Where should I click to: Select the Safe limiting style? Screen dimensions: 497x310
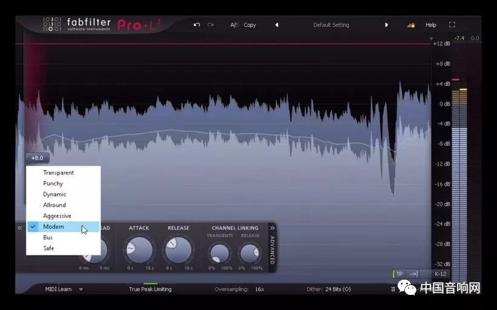(64, 248)
